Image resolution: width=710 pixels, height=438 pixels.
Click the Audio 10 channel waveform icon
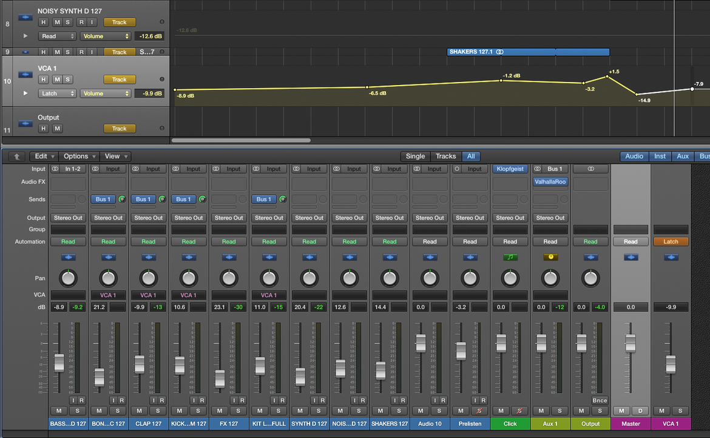click(430, 257)
